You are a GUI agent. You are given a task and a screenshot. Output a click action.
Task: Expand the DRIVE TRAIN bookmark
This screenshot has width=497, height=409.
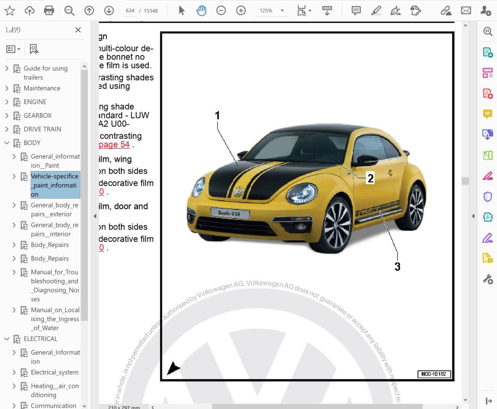pos(7,129)
